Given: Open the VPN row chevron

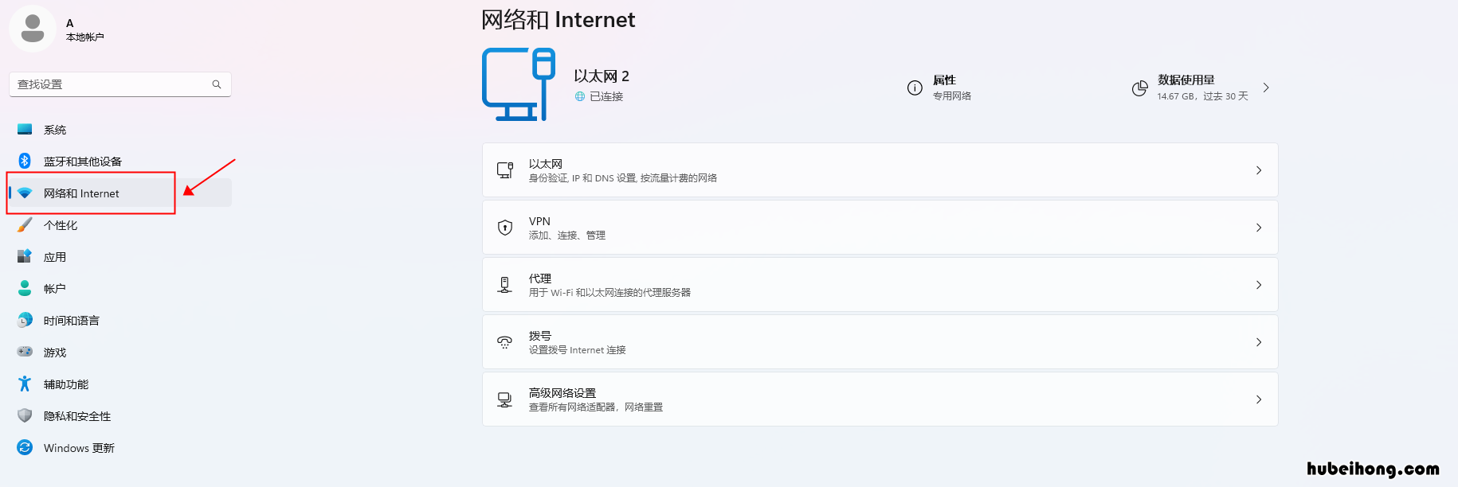Looking at the screenshot, I should coord(1259,228).
